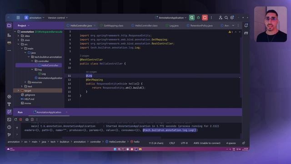Open more run actions menu

(211, 18)
